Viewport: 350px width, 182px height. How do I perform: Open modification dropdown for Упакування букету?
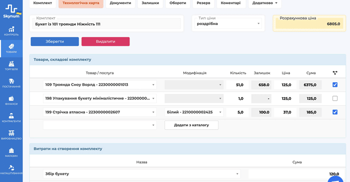click(x=194, y=98)
